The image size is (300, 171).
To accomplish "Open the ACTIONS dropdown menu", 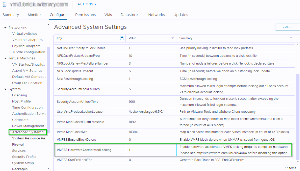I will [87, 4].
